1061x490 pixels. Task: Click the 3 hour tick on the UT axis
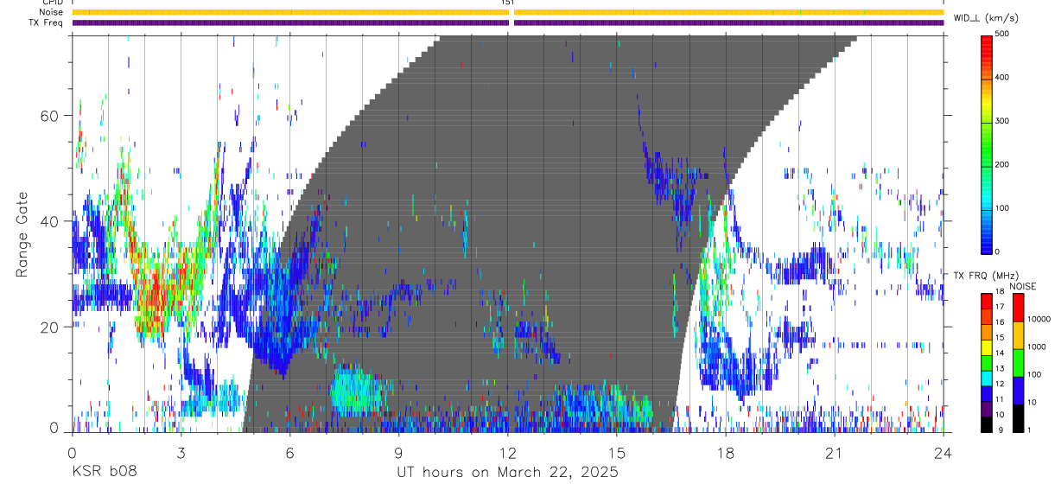point(181,452)
